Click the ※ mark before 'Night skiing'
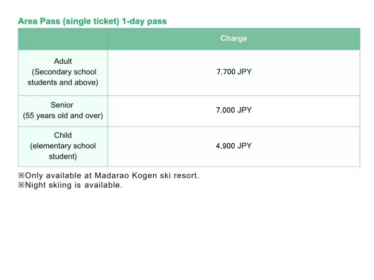Screen dimensions: 374x280 click(21, 186)
